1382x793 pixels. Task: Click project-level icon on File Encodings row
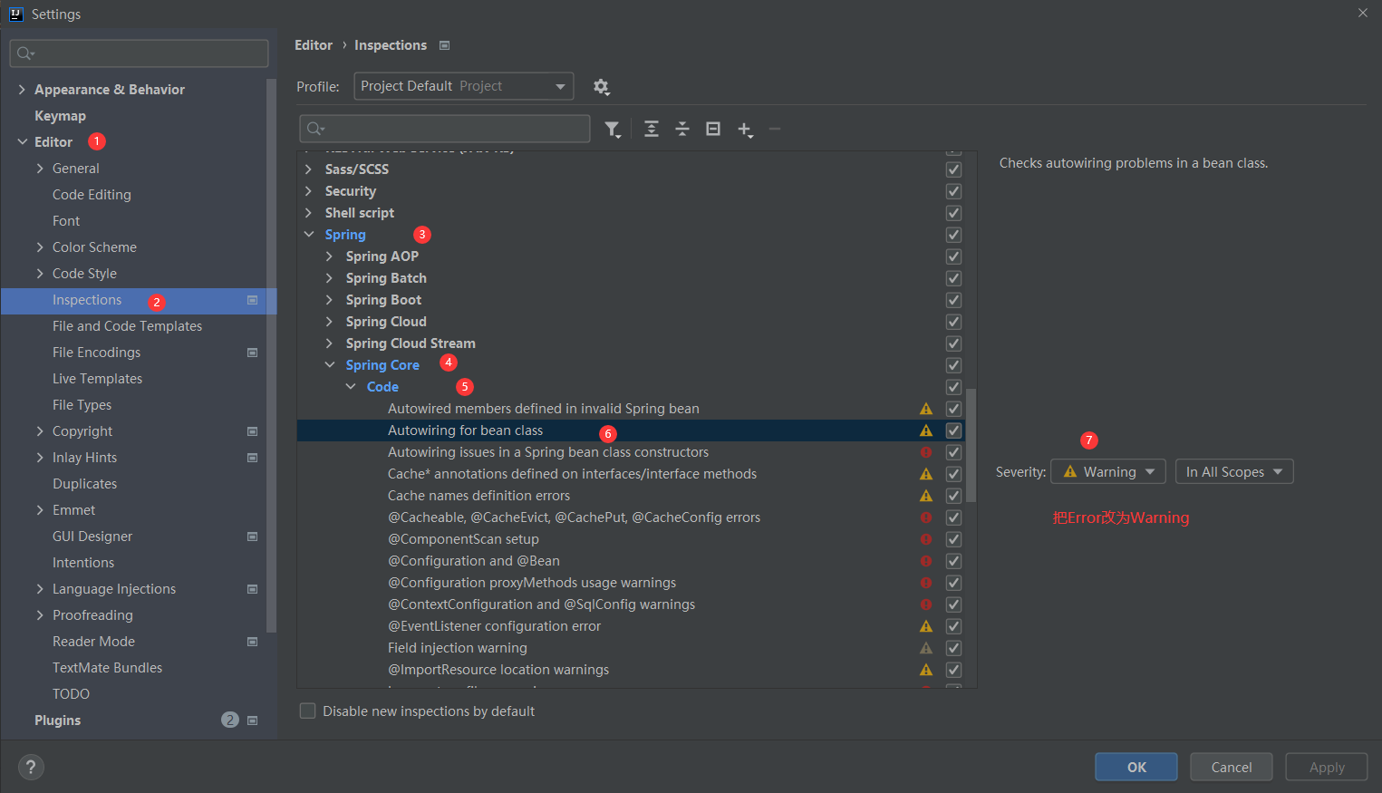(x=253, y=353)
